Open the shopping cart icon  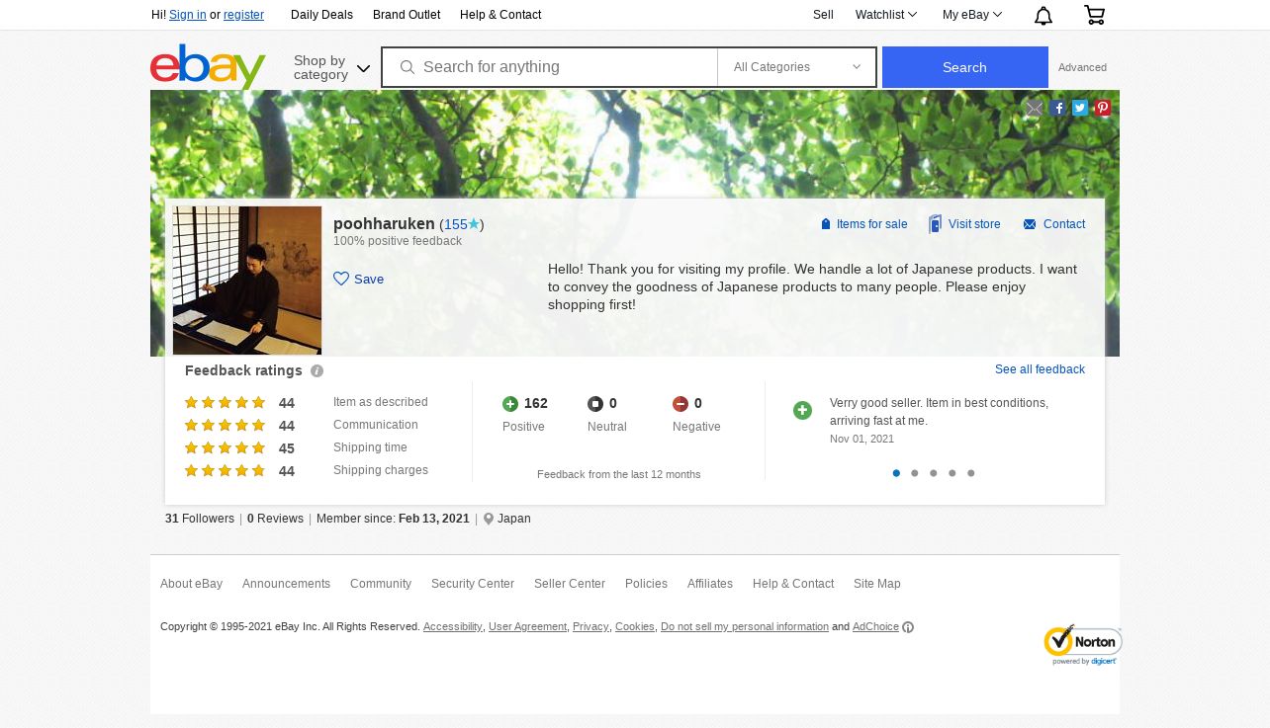point(1094,15)
